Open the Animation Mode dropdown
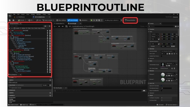The image size is (190, 107). tap(167, 51)
